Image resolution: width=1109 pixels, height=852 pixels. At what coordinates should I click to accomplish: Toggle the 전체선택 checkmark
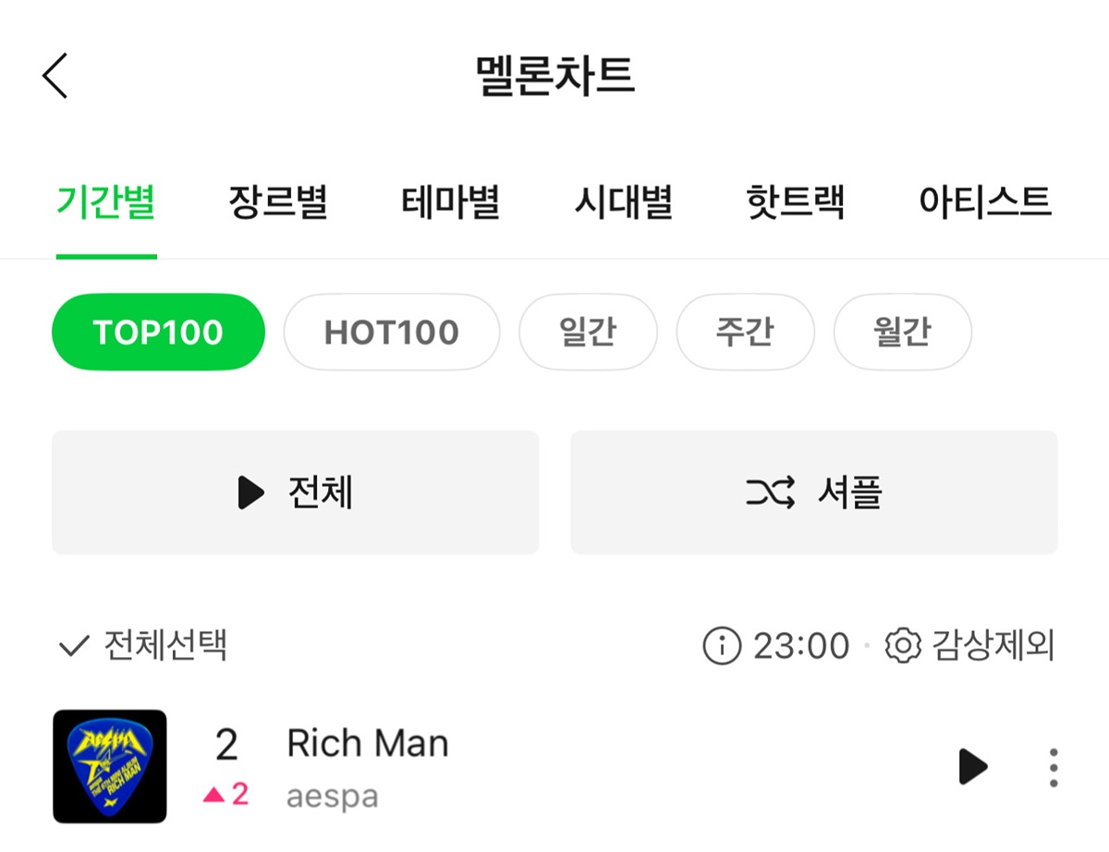click(x=74, y=645)
